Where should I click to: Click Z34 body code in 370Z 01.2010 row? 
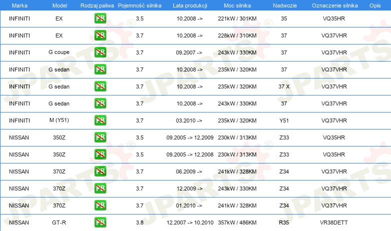(284, 205)
